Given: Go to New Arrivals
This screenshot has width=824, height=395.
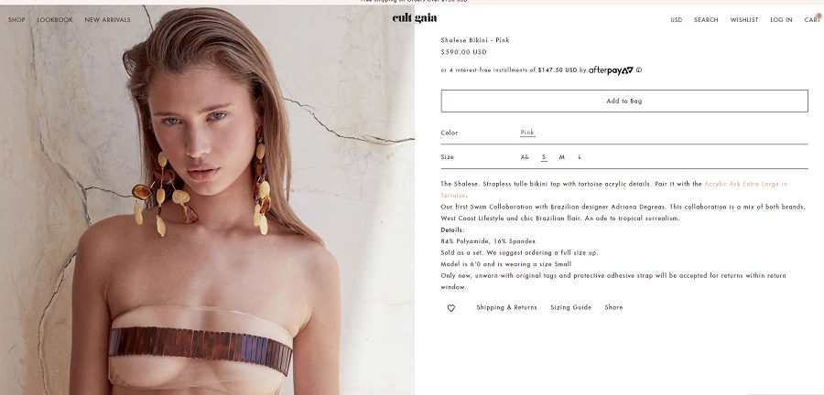Looking at the screenshot, I should 107,20.
